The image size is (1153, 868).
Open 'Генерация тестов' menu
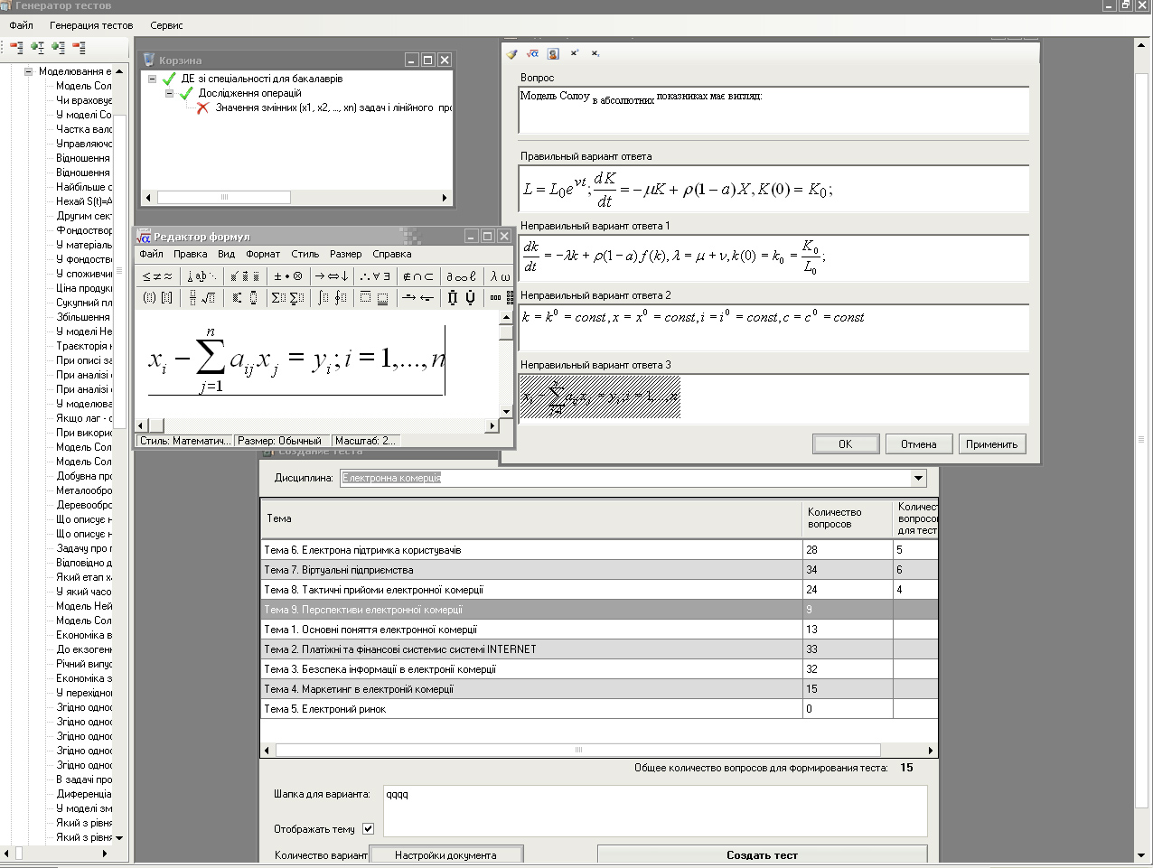91,25
